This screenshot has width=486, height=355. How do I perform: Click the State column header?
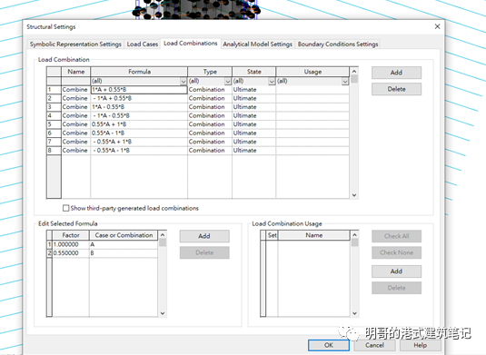(253, 72)
